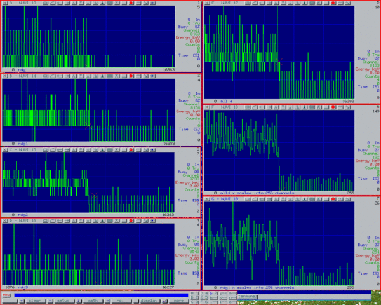381x305 pixels.
Task: Click the right-arrow shift icon in window A toolbar
Action: pyautogui.click(x=67, y=3)
